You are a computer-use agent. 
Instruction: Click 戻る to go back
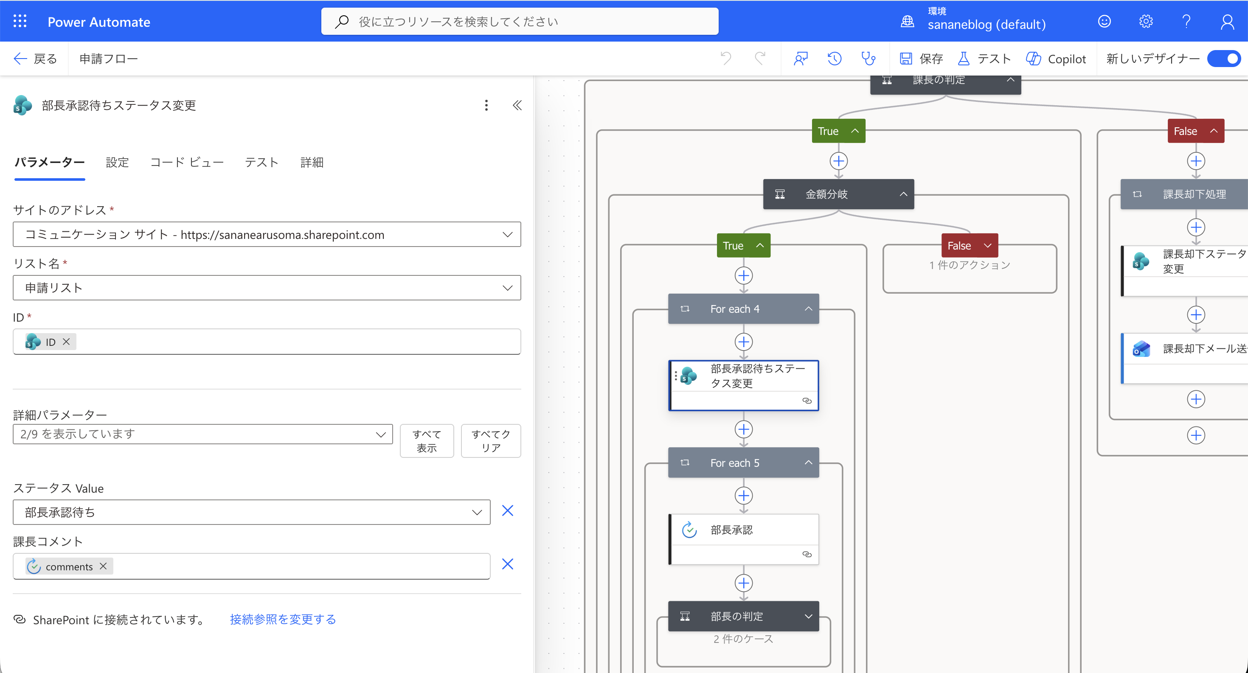[35, 59]
